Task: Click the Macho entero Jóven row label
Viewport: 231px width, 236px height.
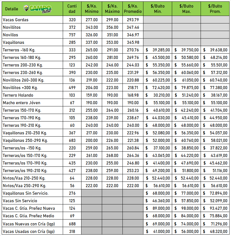Action: coord(21,103)
